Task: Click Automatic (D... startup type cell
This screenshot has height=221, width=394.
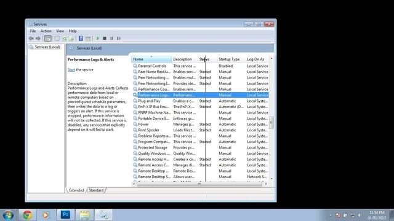Action: point(231,107)
